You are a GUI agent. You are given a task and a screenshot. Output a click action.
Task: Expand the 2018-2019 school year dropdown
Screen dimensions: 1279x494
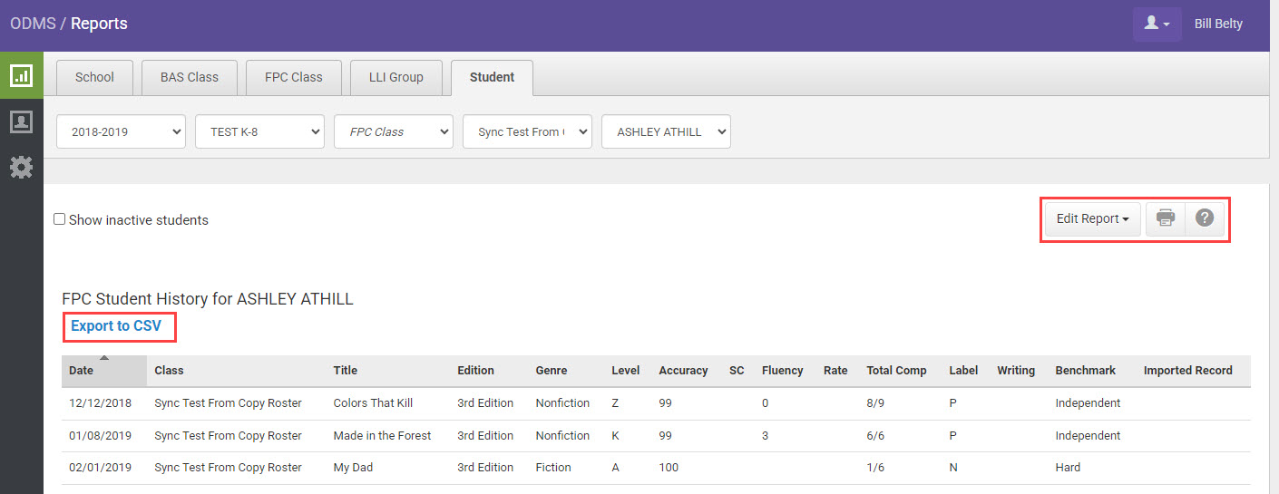click(122, 131)
